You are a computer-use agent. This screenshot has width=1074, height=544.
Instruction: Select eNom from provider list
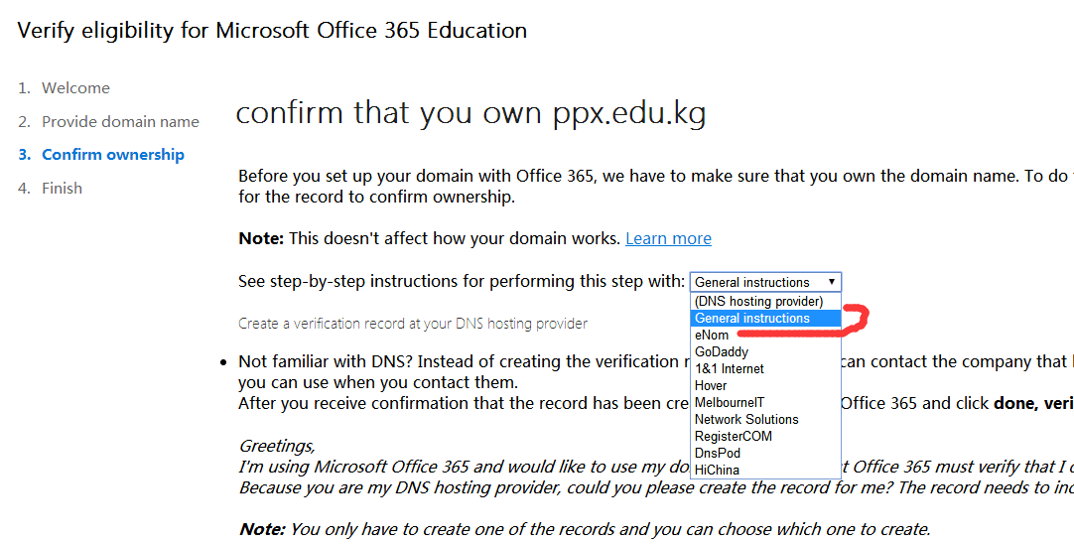click(712, 335)
